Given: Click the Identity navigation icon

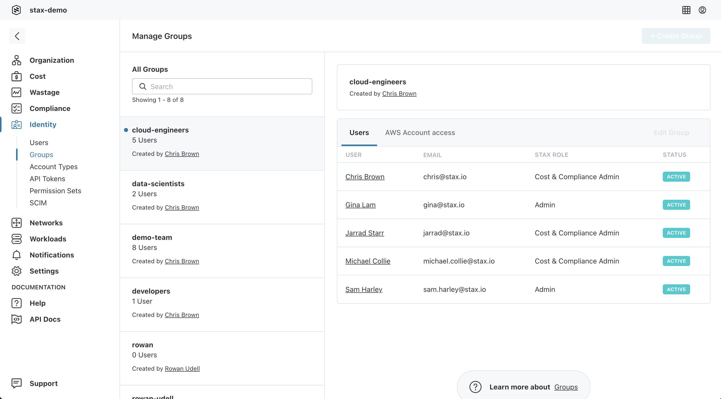Looking at the screenshot, I should click(x=17, y=124).
